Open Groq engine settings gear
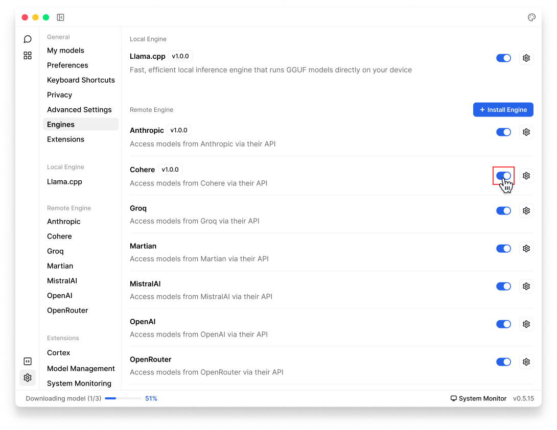 [x=526, y=211]
